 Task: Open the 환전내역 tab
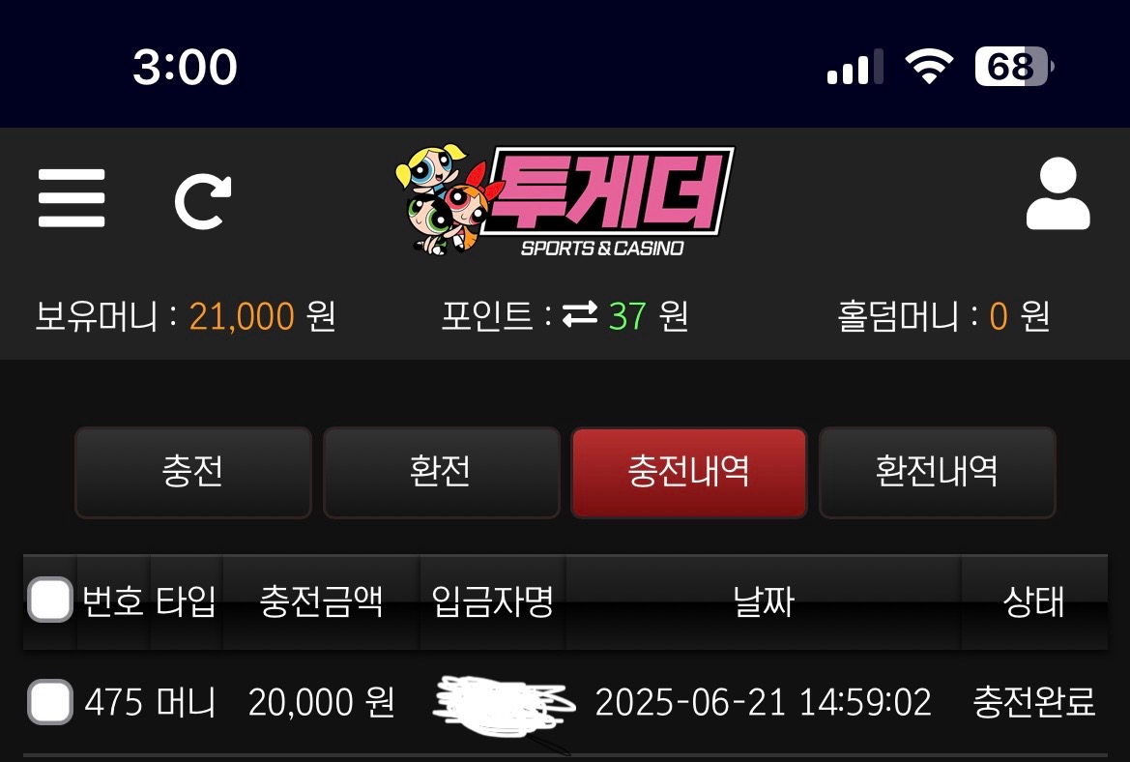937,472
